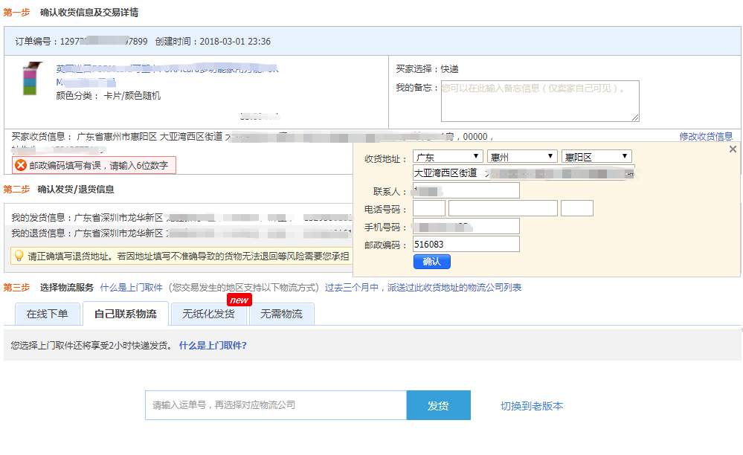743x455 pixels.
Task: Switch to the 无需物流 tab
Action: [281, 314]
